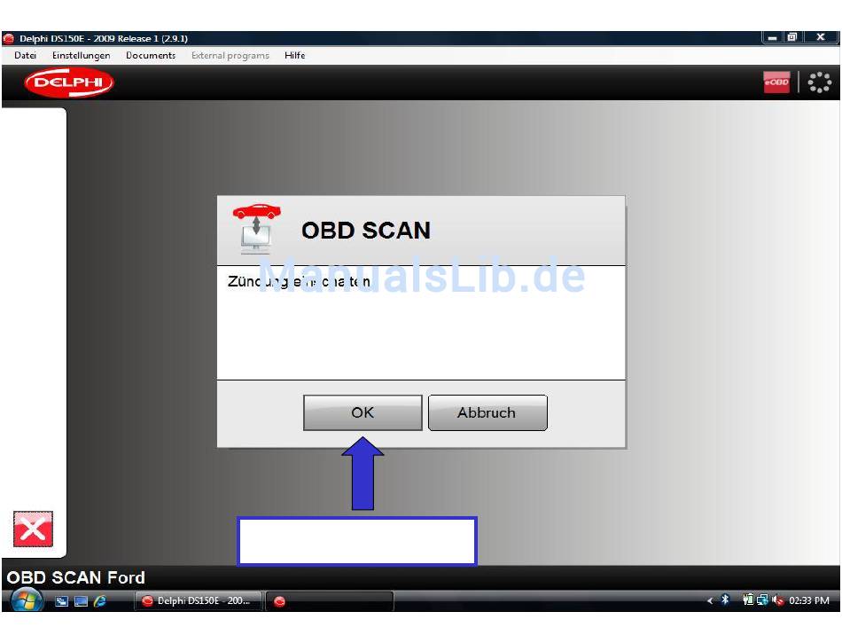This screenshot has height=643, width=842.
Task: Select the untitled second Delphi taskbar button
Action: 330,601
